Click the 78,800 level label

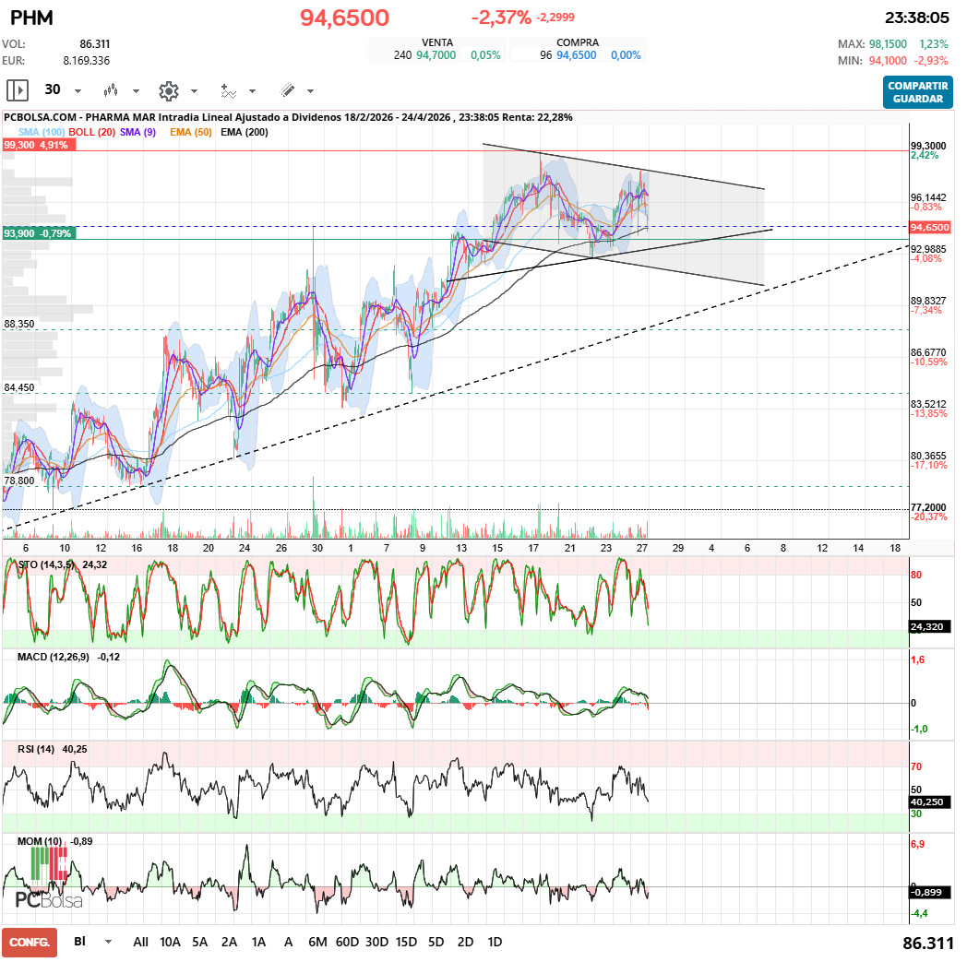[19, 481]
